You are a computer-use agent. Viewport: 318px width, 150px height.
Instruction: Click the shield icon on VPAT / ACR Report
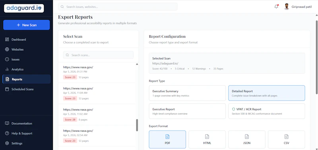[233, 109]
